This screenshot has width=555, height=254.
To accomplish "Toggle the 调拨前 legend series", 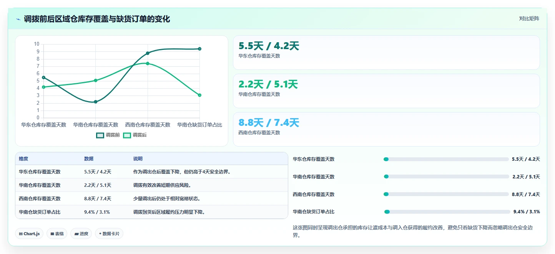I will [x=108, y=135].
